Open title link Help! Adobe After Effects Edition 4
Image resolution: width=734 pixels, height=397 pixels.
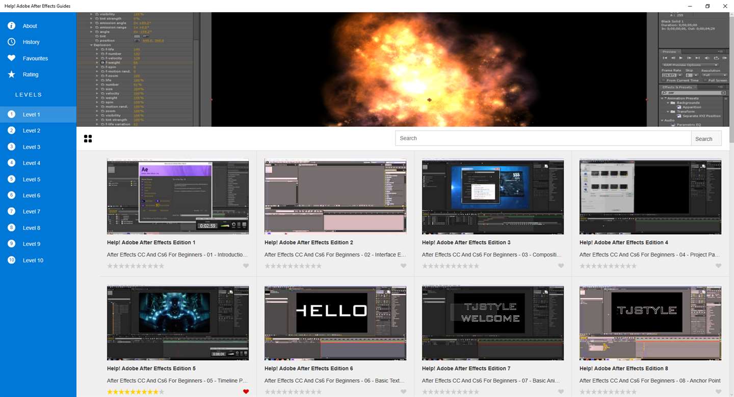click(624, 242)
